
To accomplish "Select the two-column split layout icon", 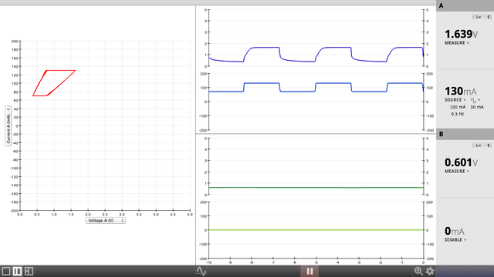I will pyautogui.click(x=17, y=271).
